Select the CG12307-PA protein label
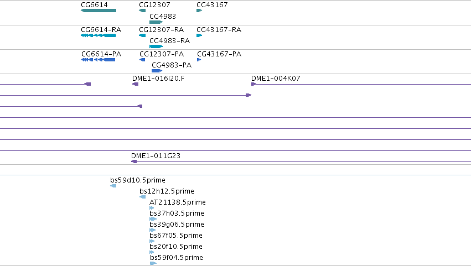This screenshot has height=266, width=471. (x=162, y=54)
